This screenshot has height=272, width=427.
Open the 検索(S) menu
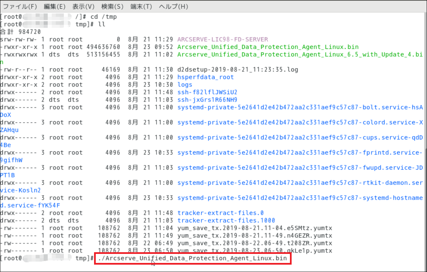coord(112,6)
